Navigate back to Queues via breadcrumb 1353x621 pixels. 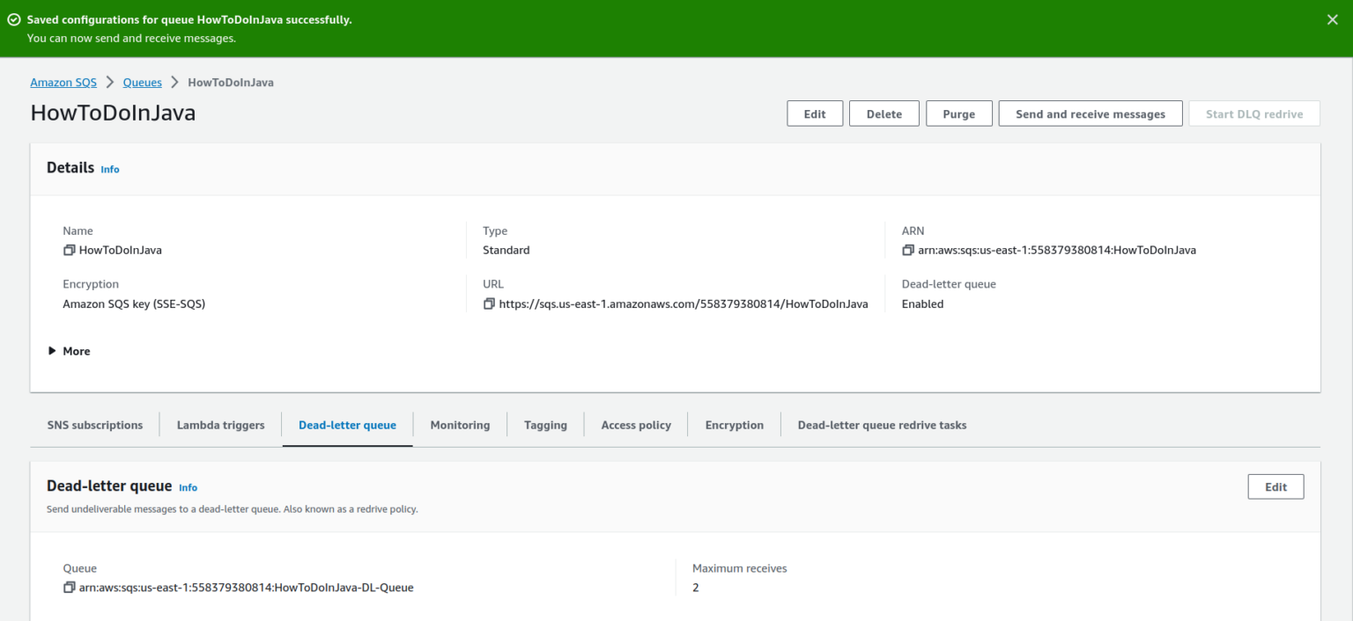[142, 82]
